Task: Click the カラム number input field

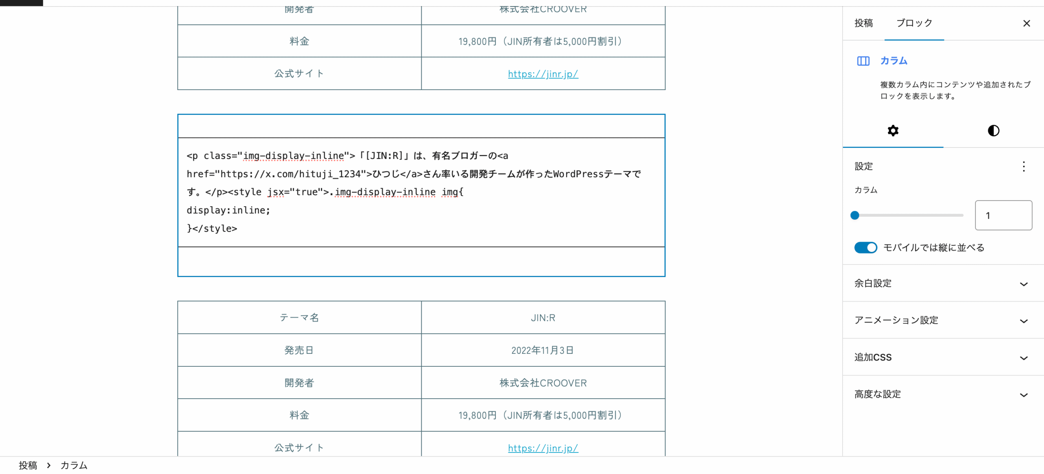Action: pos(1003,215)
